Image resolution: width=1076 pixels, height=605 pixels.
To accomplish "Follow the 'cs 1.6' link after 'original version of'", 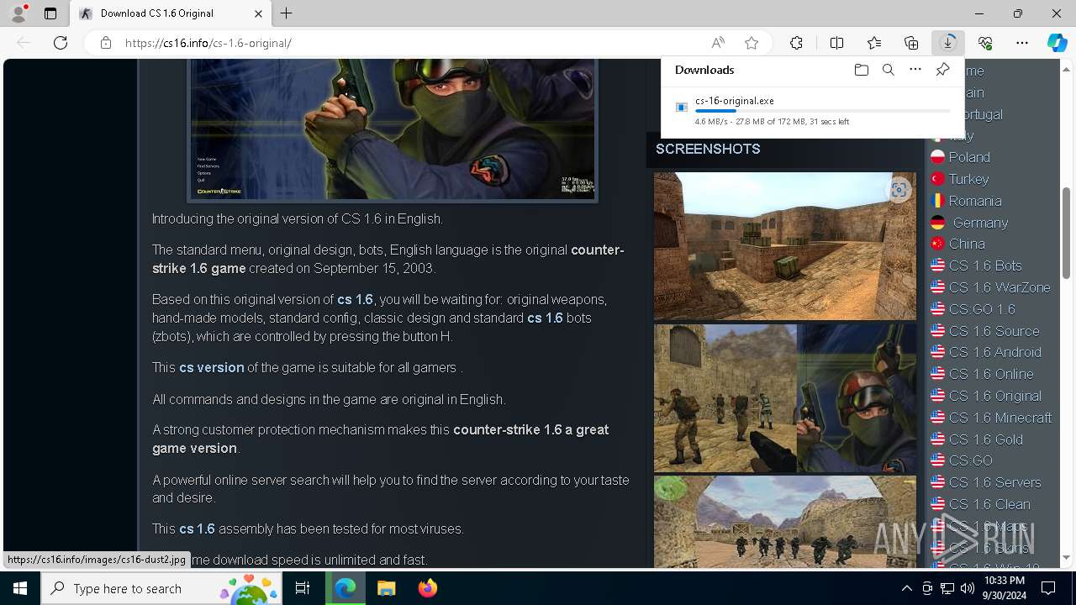I will point(355,299).
